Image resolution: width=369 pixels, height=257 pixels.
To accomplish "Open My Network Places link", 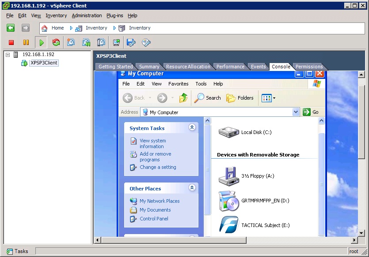I will point(160,201).
